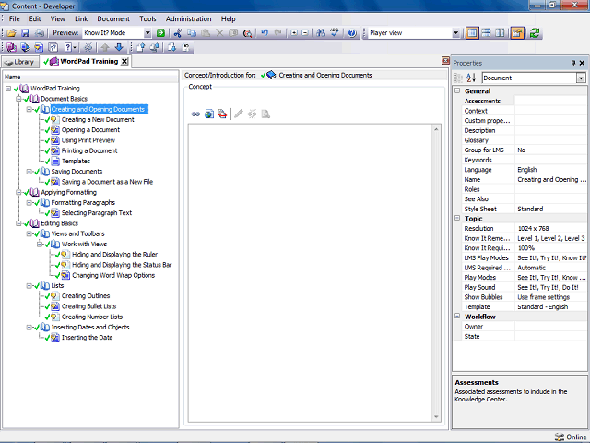Click inside the Concept text area
Viewport: 590px width, 443px height.
311,273
